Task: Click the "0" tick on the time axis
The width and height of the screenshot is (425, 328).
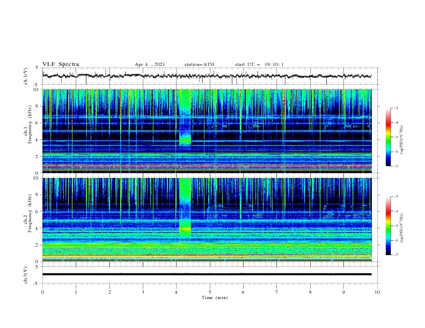Action: coord(42,292)
